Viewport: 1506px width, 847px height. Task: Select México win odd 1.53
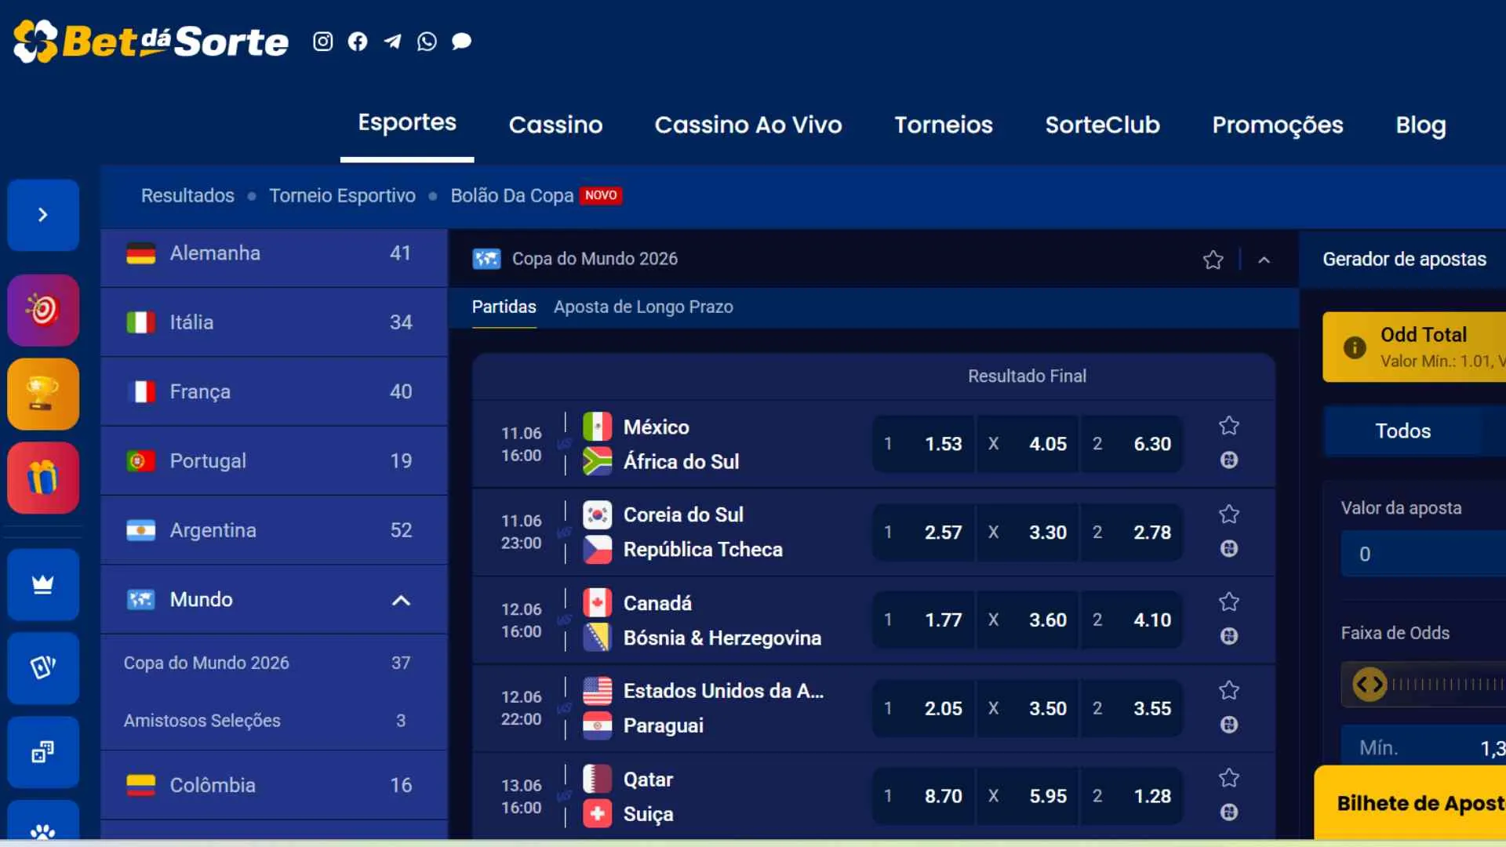923,444
